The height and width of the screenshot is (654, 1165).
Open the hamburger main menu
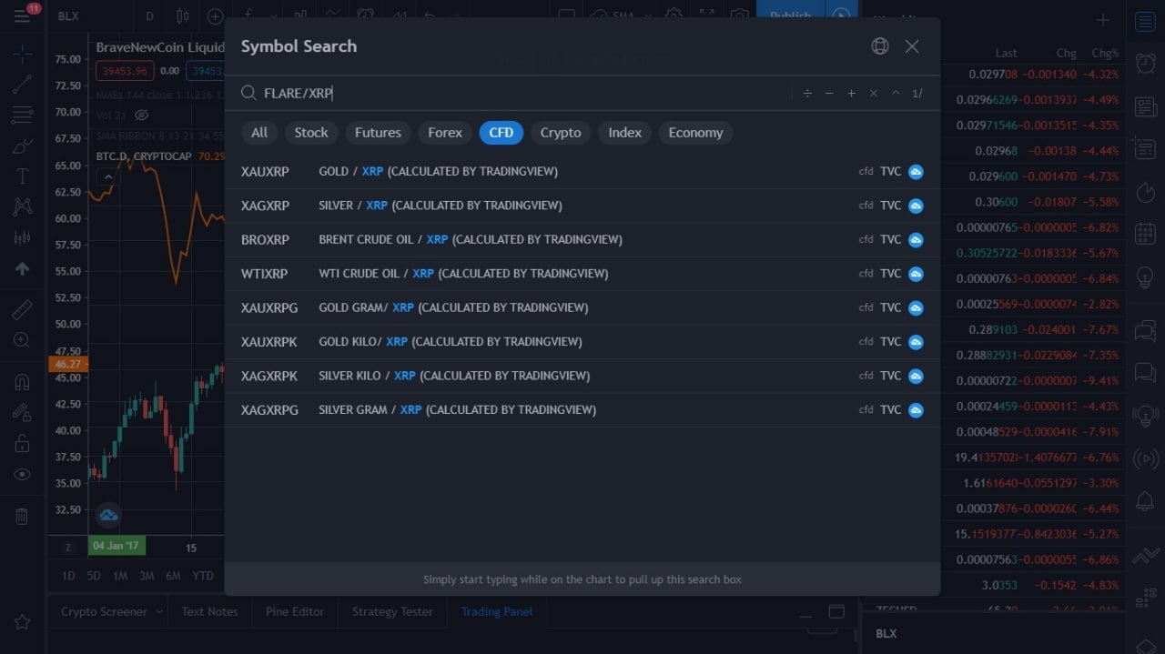tap(22, 16)
